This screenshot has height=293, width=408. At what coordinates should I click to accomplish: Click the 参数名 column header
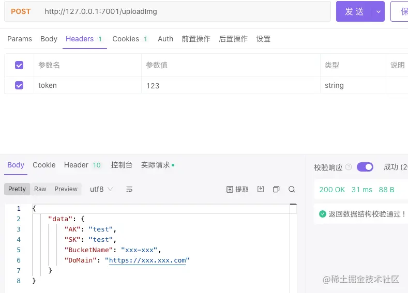pyautogui.click(x=49, y=65)
